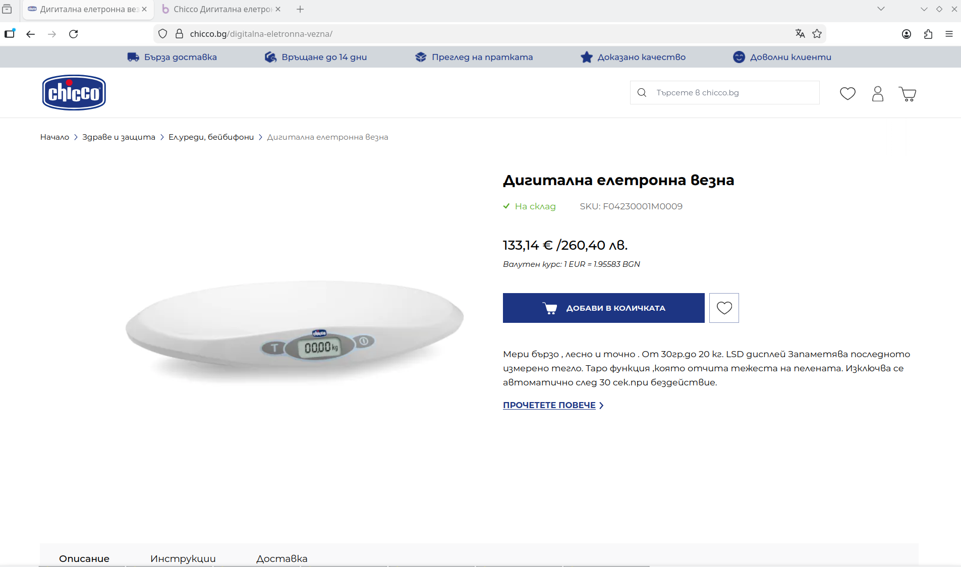Open the shopping cart icon

point(908,94)
